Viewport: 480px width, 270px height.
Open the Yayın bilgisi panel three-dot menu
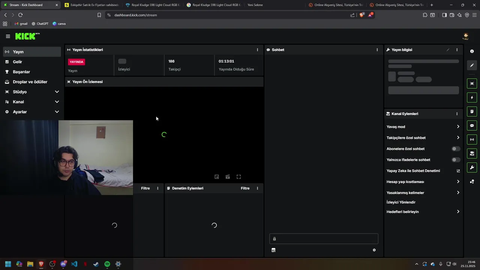click(457, 50)
